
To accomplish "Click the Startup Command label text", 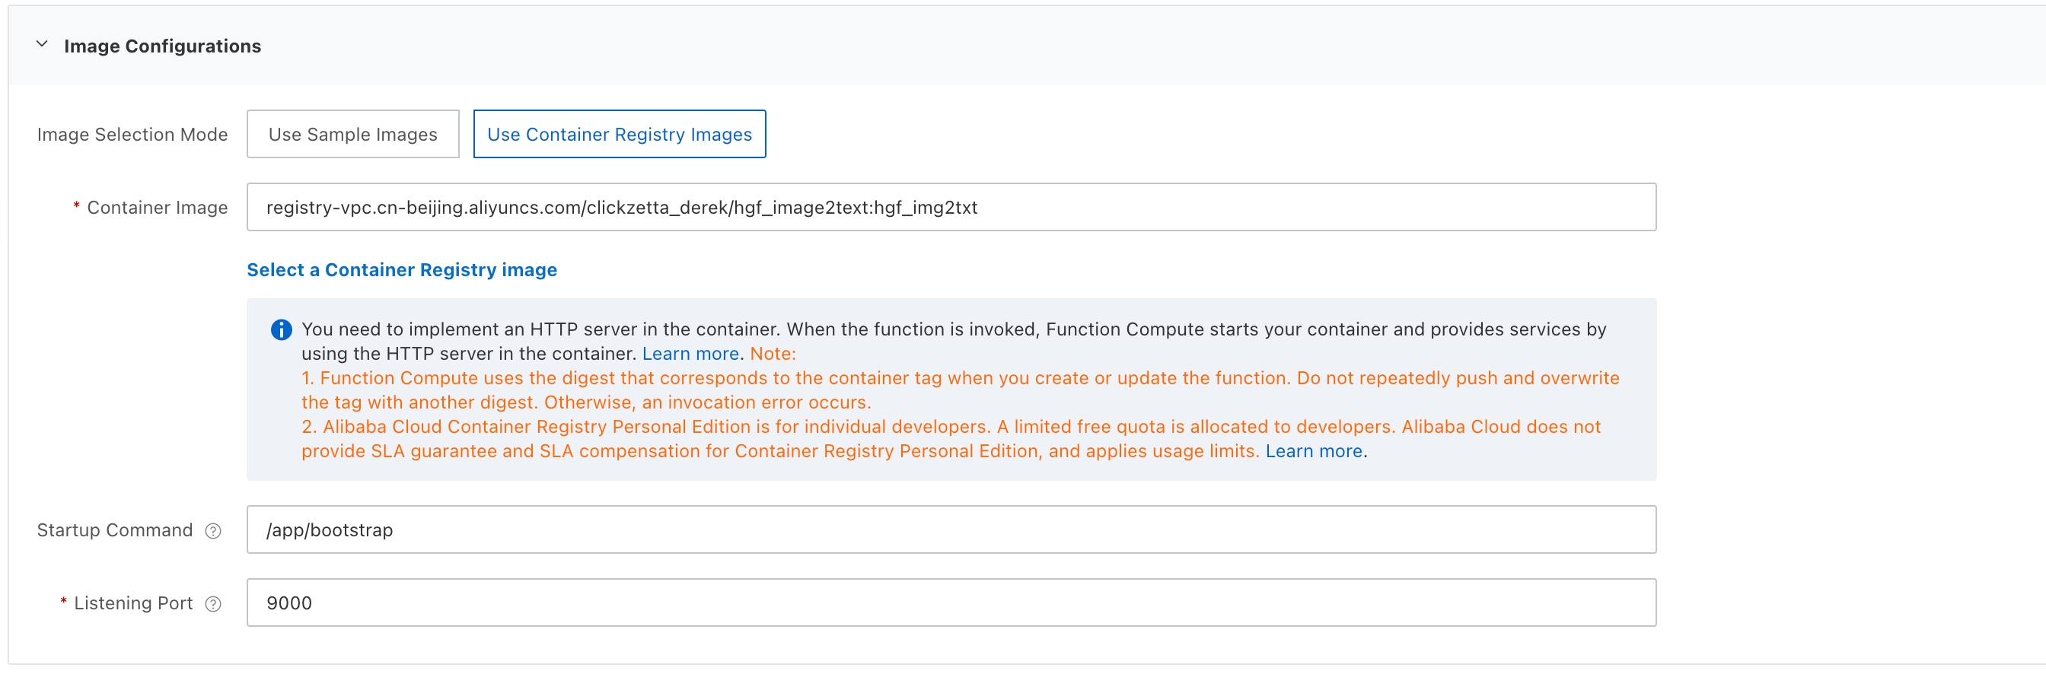I will (114, 529).
